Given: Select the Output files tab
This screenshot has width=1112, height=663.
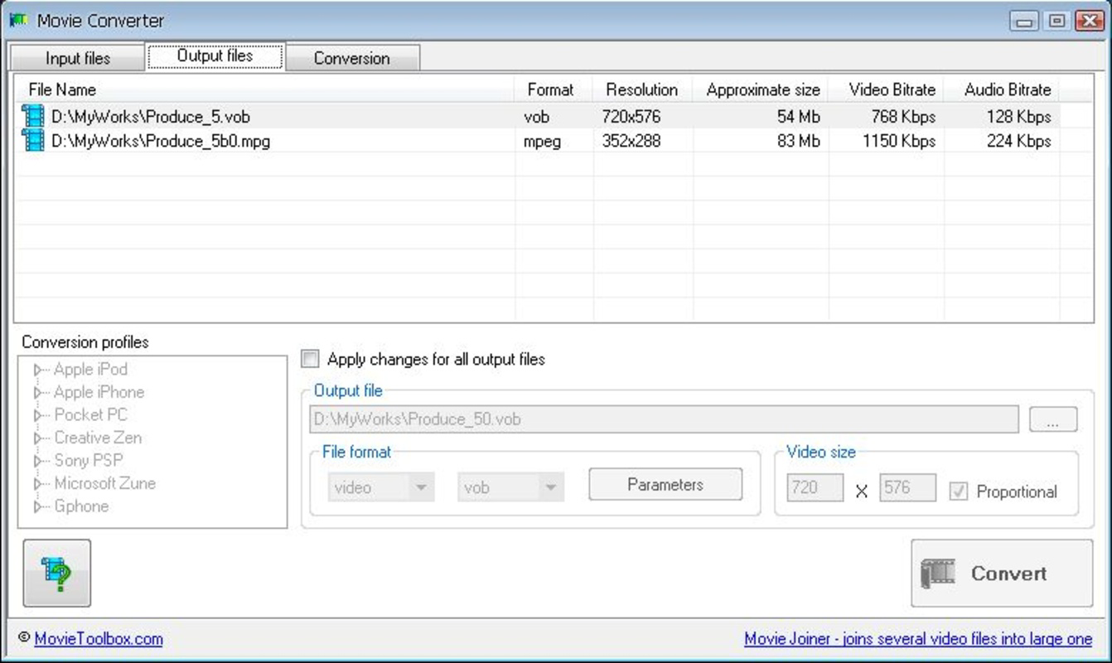Looking at the screenshot, I should [215, 56].
